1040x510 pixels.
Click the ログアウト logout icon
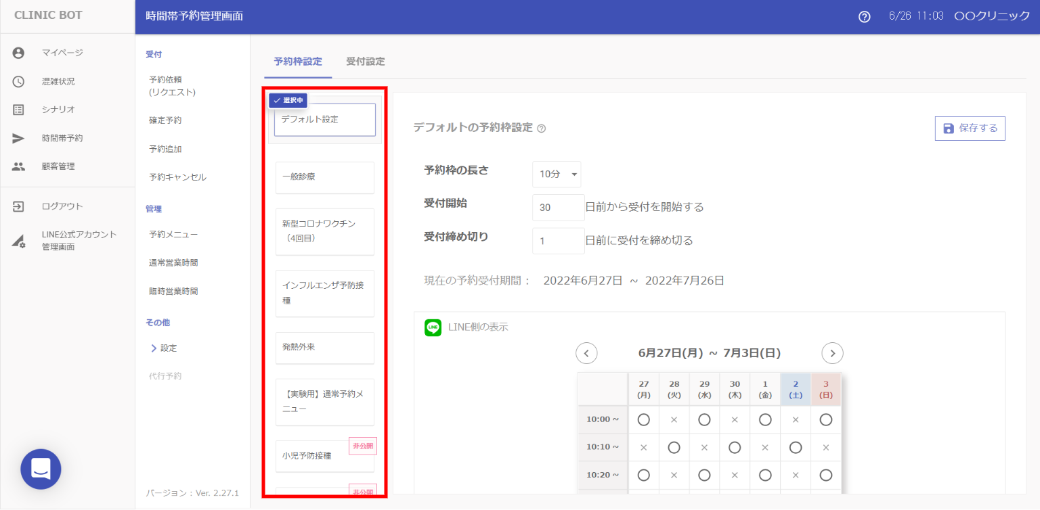18,206
